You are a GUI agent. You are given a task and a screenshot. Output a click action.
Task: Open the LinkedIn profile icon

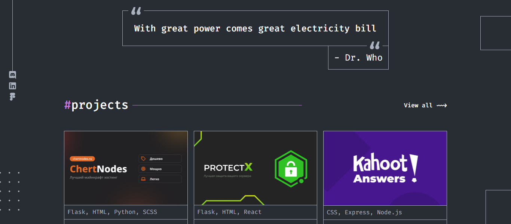pyautogui.click(x=12, y=86)
